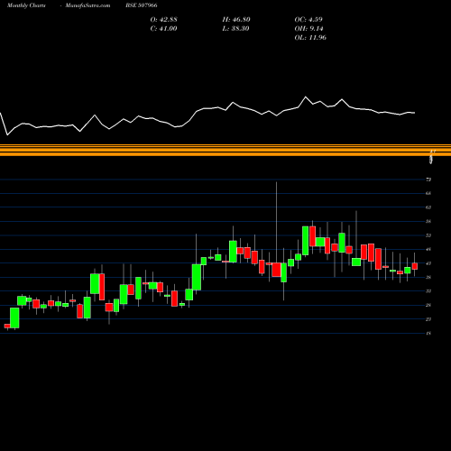This screenshot has height=451, width=451.
Task: Select the "OL: 11.96" readout
Action: pyautogui.click(x=310, y=38)
